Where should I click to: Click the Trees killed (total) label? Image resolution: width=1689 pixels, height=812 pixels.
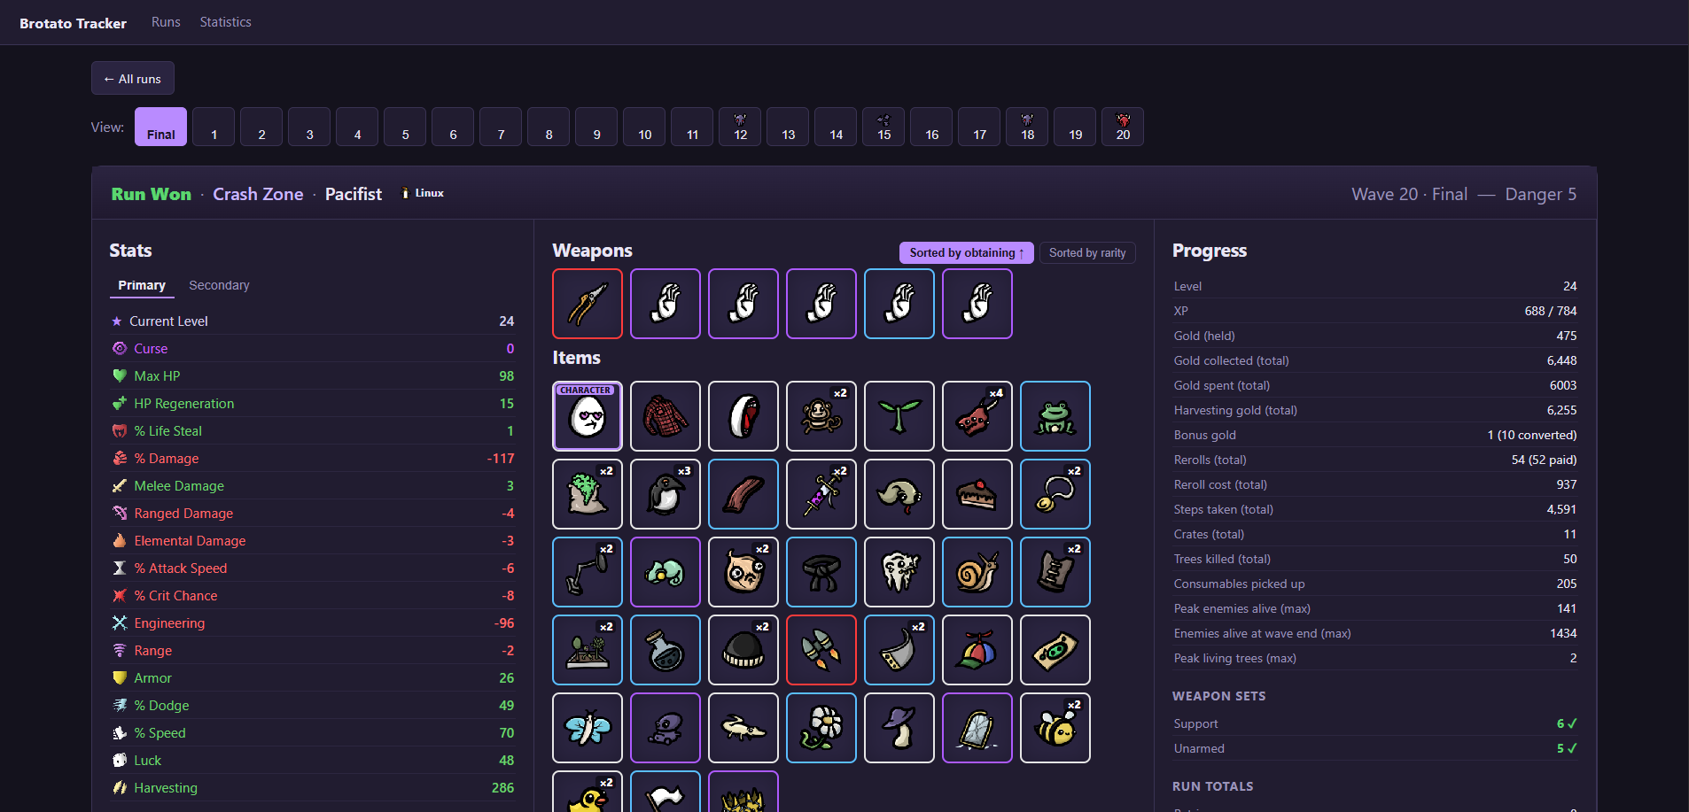click(x=1223, y=559)
